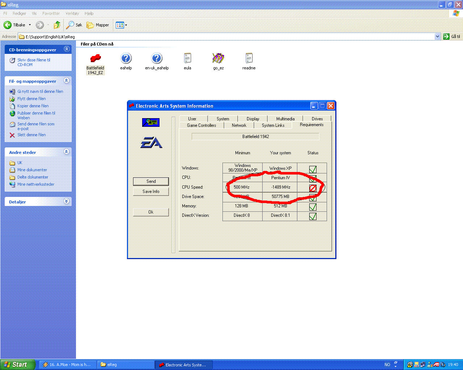
Task: Click the up one folder icon
Action: [57, 25]
